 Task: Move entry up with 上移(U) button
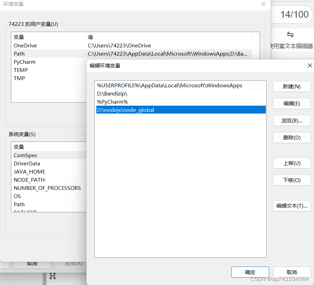click(291, 163)
